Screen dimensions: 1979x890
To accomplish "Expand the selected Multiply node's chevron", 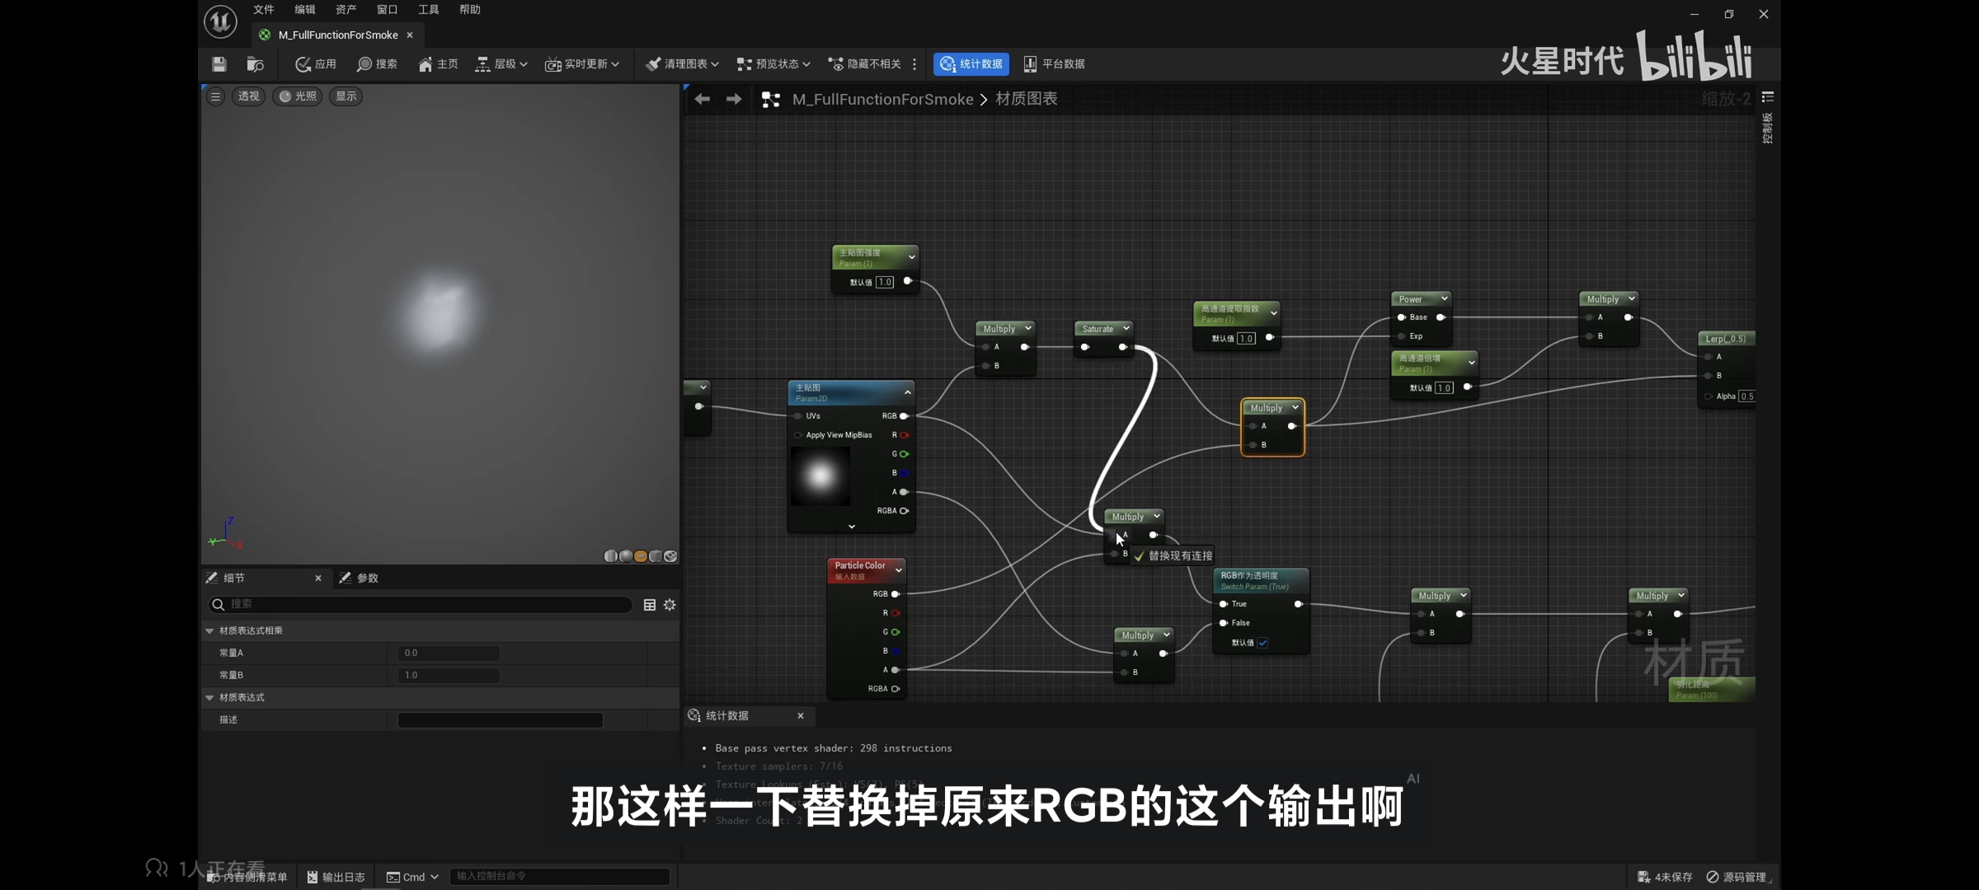I will [x=1295, y=408].
